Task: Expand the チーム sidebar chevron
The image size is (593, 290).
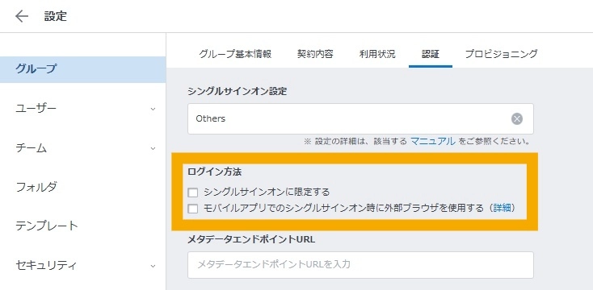Action: 153,148
